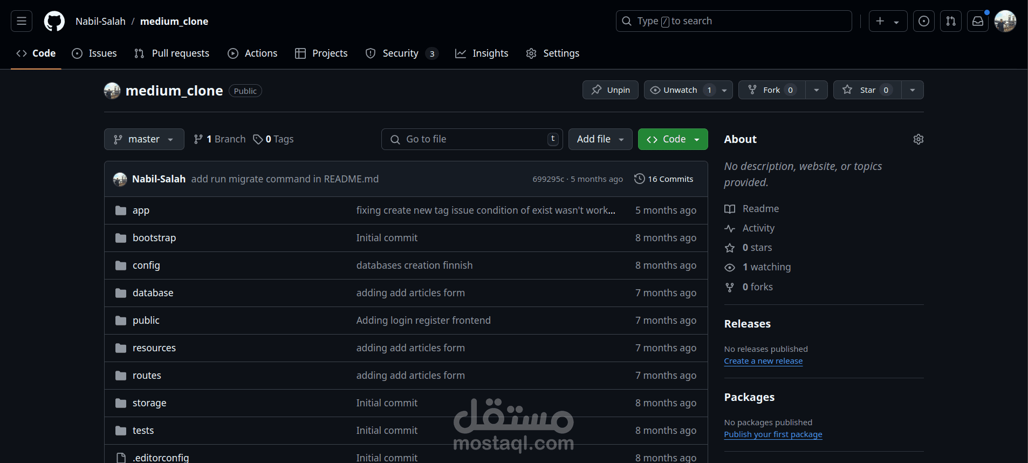Click the plus create-new icon
This screenshot has height=463, width=1028.
click(x=880, y=21)
